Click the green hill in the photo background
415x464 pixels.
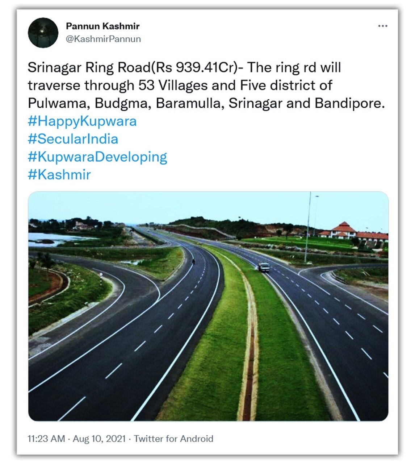[x=217, y=225]
